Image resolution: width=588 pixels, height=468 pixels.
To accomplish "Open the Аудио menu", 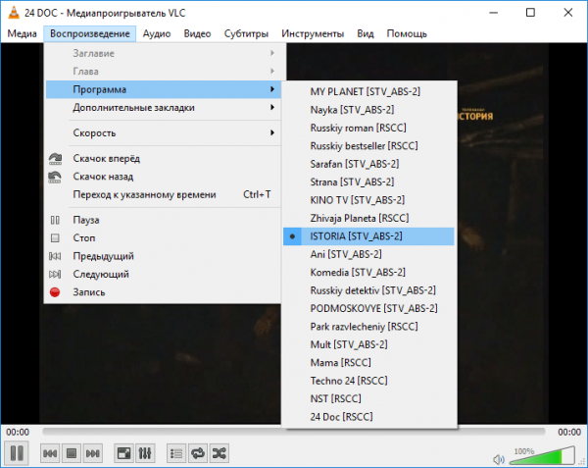I will (157, 33).
